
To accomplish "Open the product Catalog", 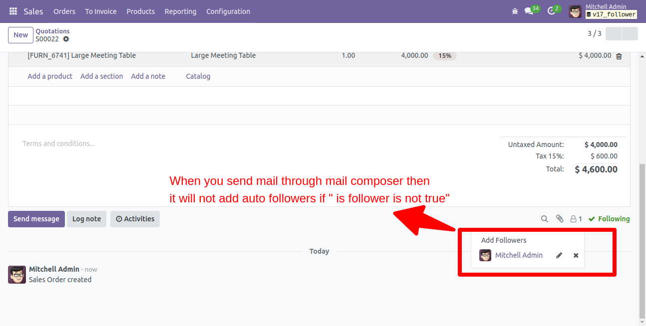I will [x=198, y=76].
